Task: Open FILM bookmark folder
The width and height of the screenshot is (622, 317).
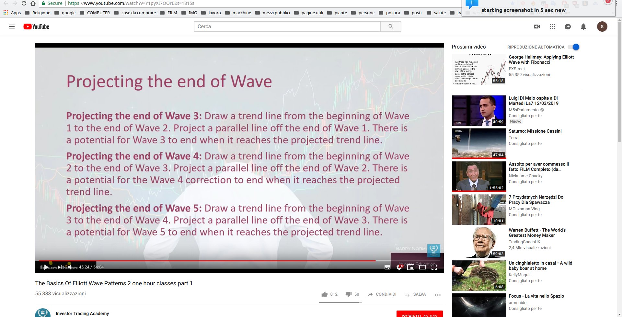Action: 168,13
